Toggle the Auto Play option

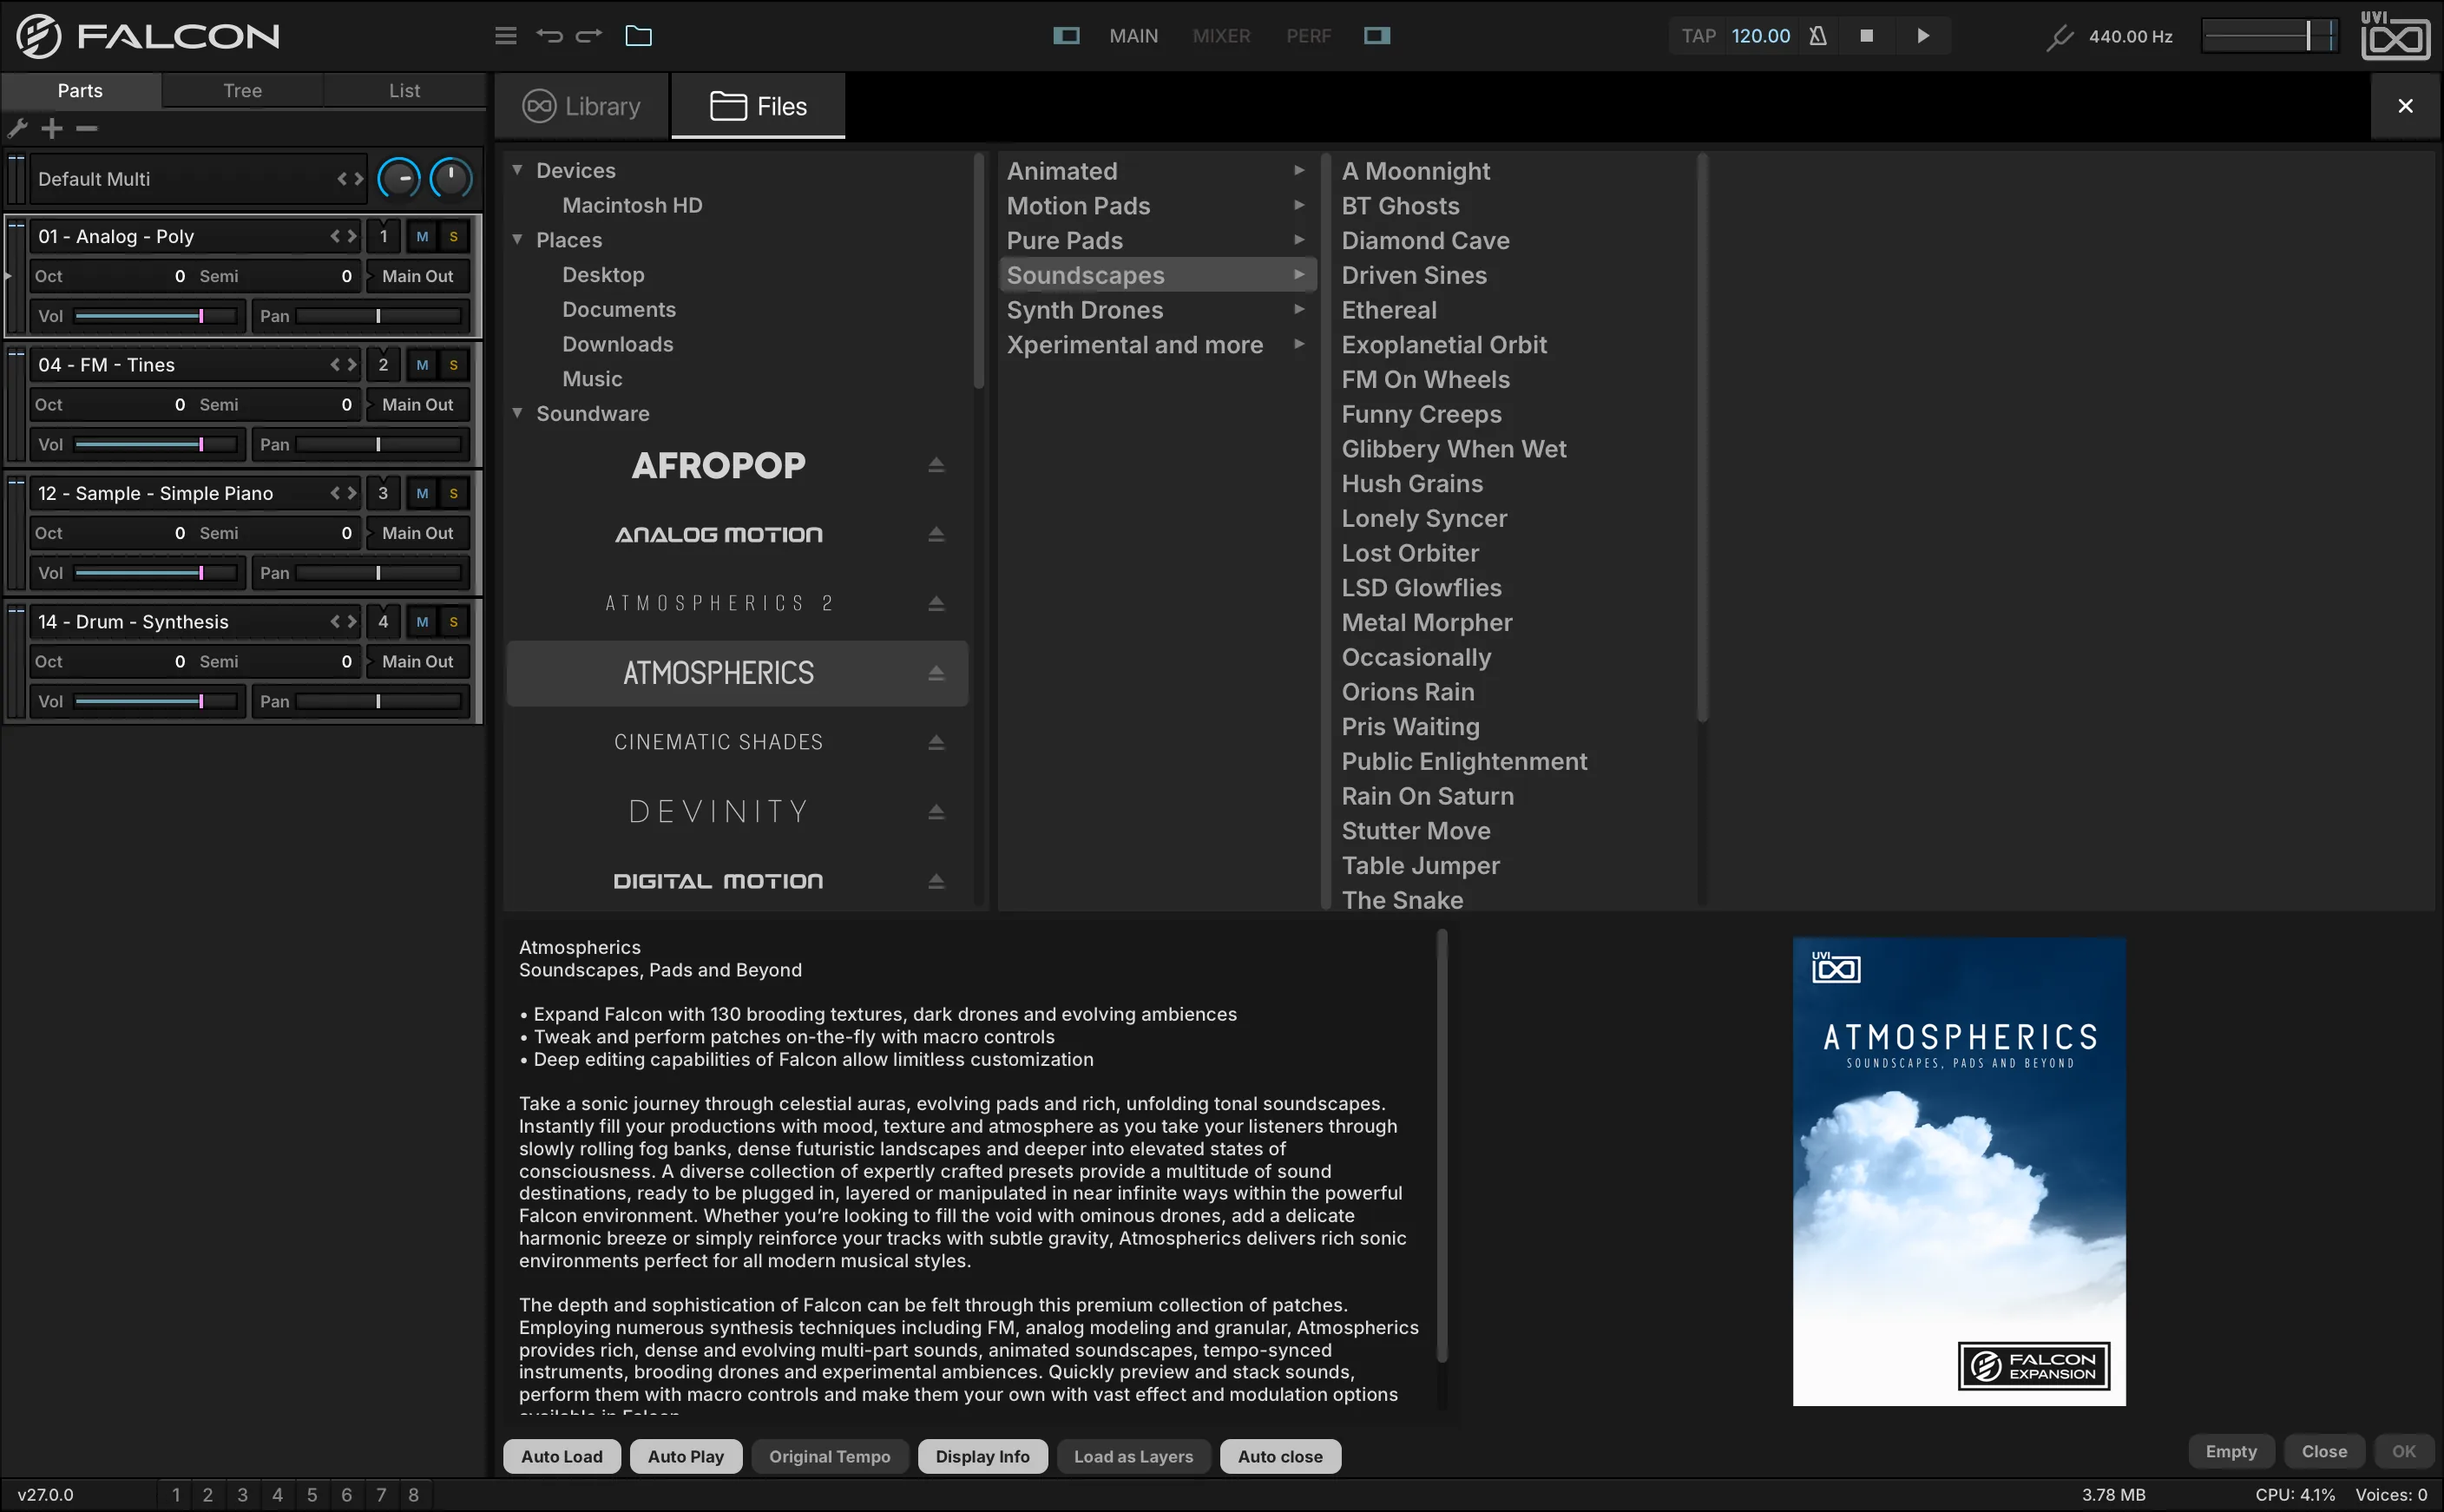tap(686, 1456)
